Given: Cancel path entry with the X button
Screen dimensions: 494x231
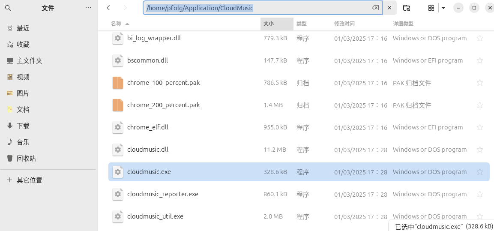Looking at the screenshot, I should click(x=389, y=8).
